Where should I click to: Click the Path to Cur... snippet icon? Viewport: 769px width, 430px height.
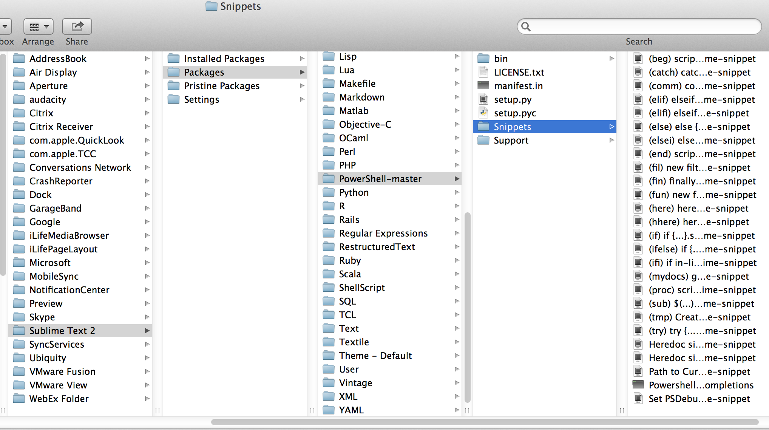(x=638, y=371)
